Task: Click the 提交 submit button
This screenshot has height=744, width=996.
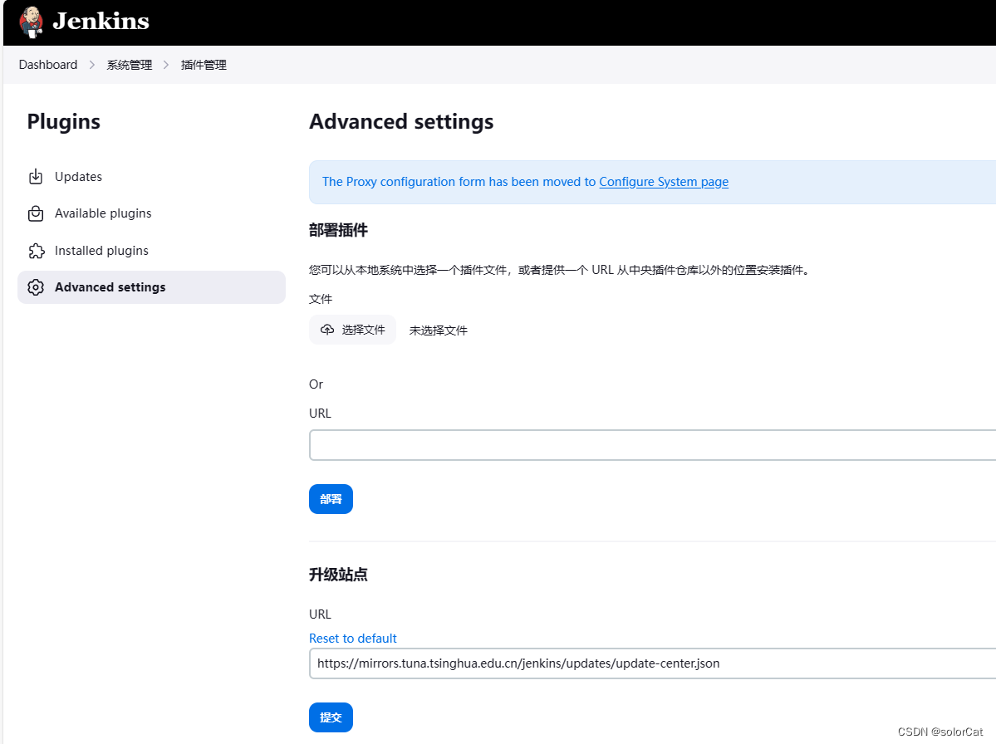Action: pyautogui.click(x=331, y=717)
